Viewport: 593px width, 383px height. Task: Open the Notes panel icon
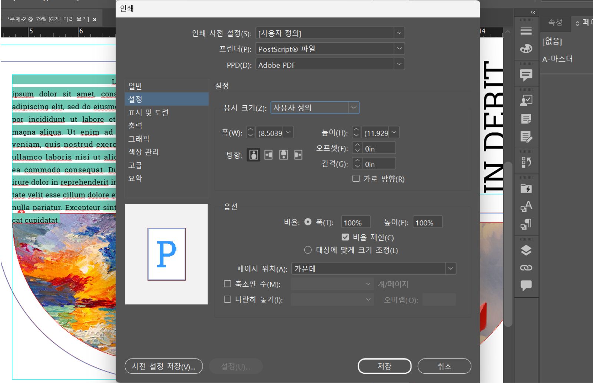[526, 119]
